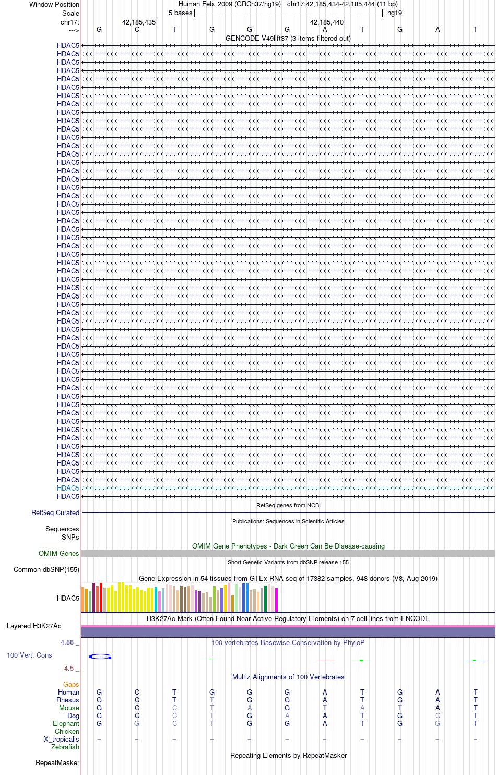
Task: Open Repeating Elements by RepeatMasker title
Action: pyautogui.click(x=288, y=755)
